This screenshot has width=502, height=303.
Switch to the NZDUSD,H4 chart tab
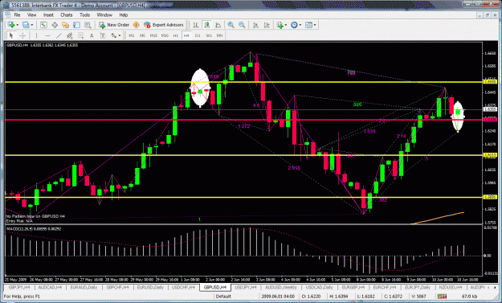tap(451, 287)
